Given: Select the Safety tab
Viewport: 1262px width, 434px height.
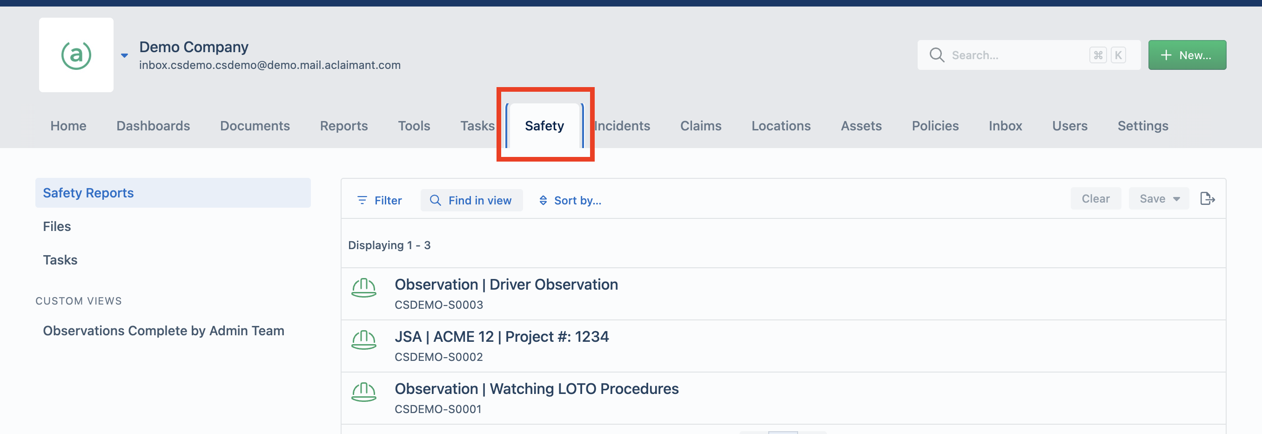Looking at the screenshot, I should (x=544, y=126).
